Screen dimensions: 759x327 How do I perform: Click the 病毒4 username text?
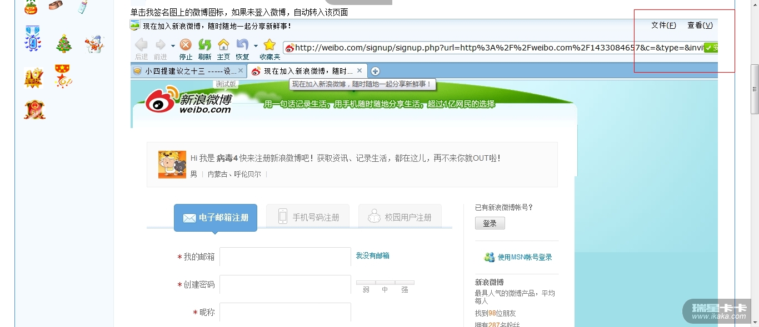227,158
